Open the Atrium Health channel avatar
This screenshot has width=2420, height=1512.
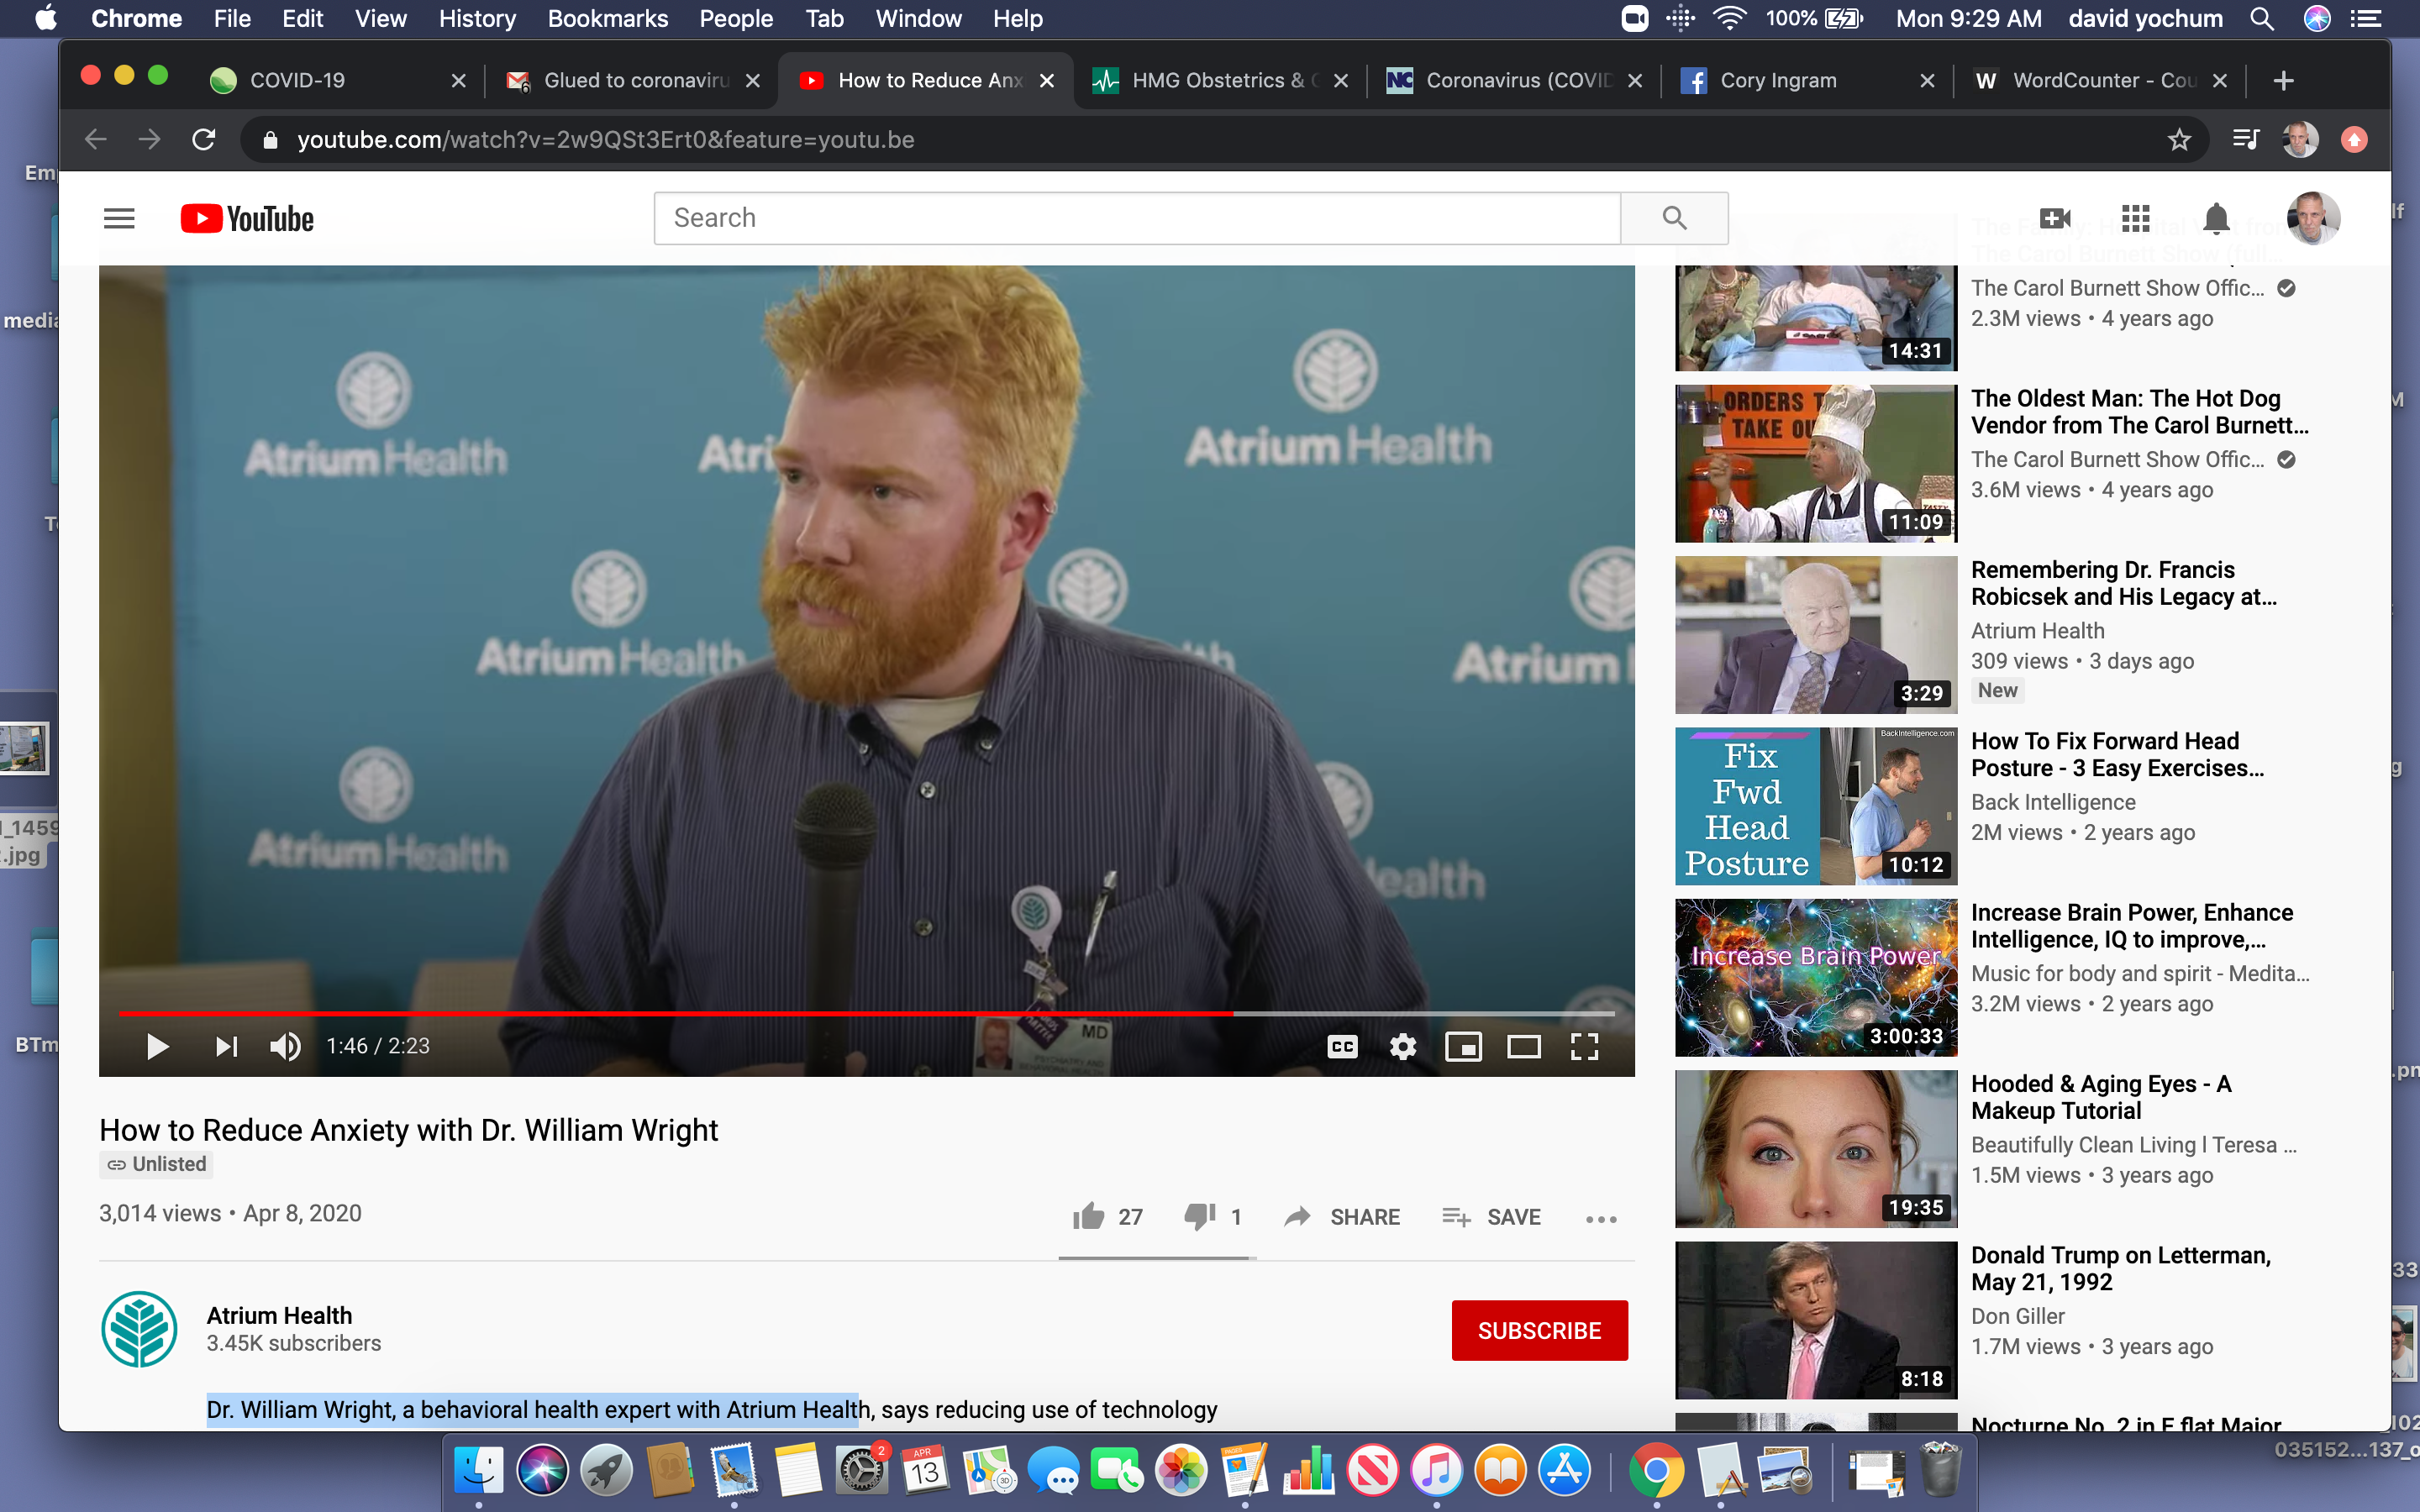(139, 1329)
